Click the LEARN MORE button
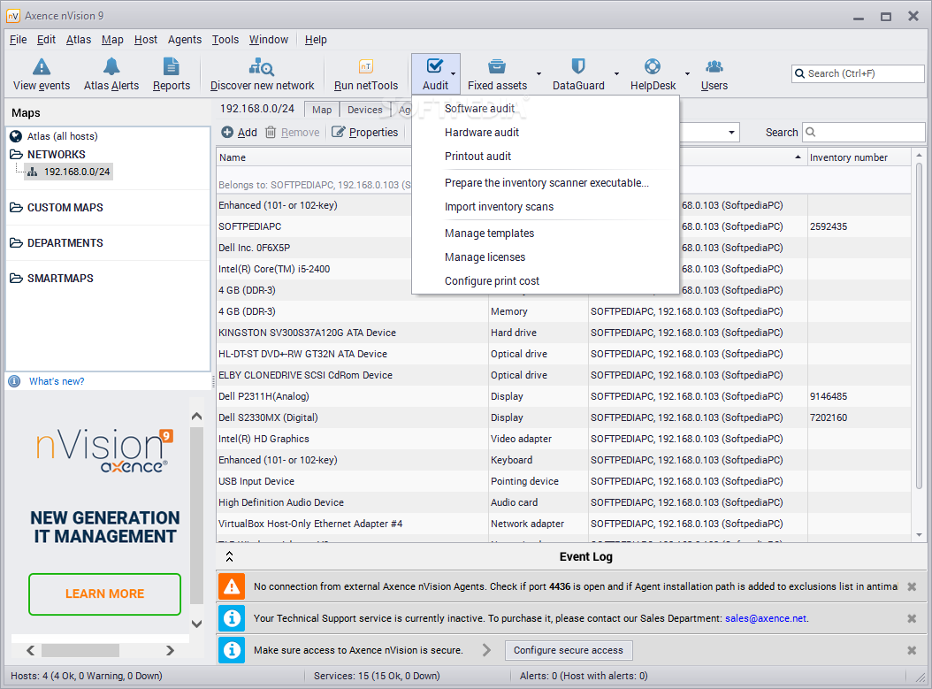The image size is (932, 689). click(104, 593)
